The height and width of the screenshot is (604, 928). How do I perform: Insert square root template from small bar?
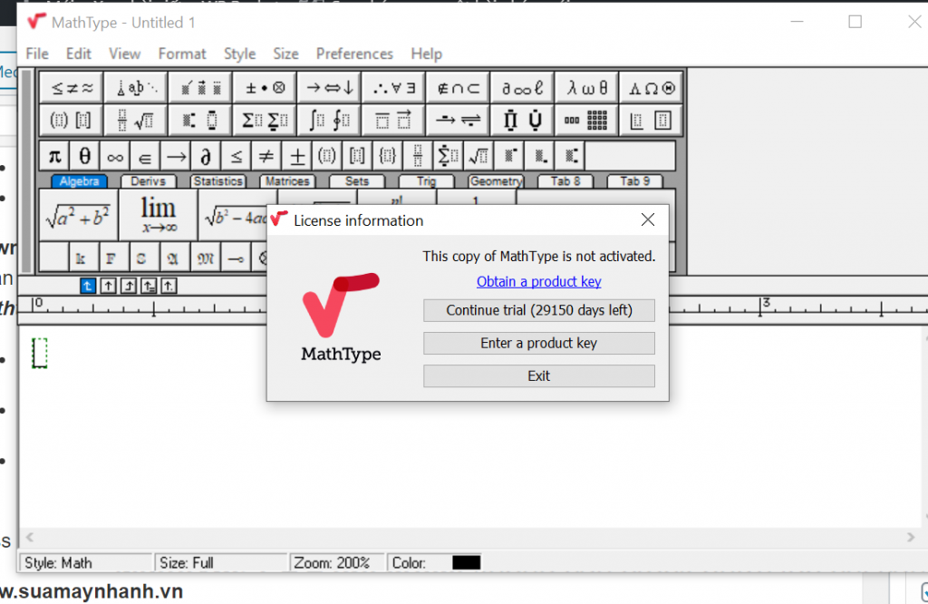478,156
